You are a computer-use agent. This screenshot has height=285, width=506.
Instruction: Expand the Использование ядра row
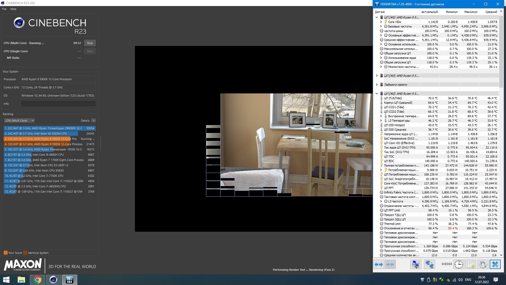coord(381,58)
